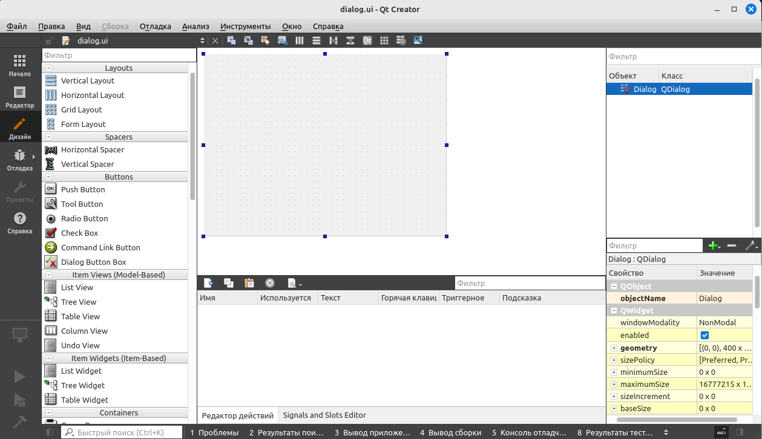Switch to Signals and Slots Editor tab
The image size is (762, 439).
tap(324, 415)
